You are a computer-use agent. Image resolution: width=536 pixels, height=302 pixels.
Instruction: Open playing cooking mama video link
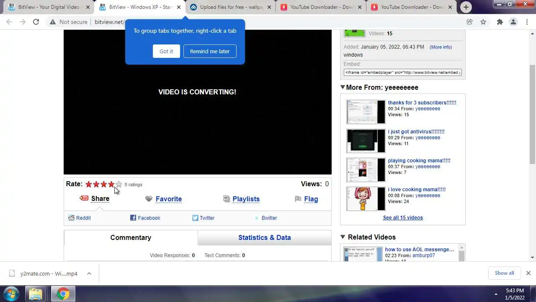[x=419, y=161]
